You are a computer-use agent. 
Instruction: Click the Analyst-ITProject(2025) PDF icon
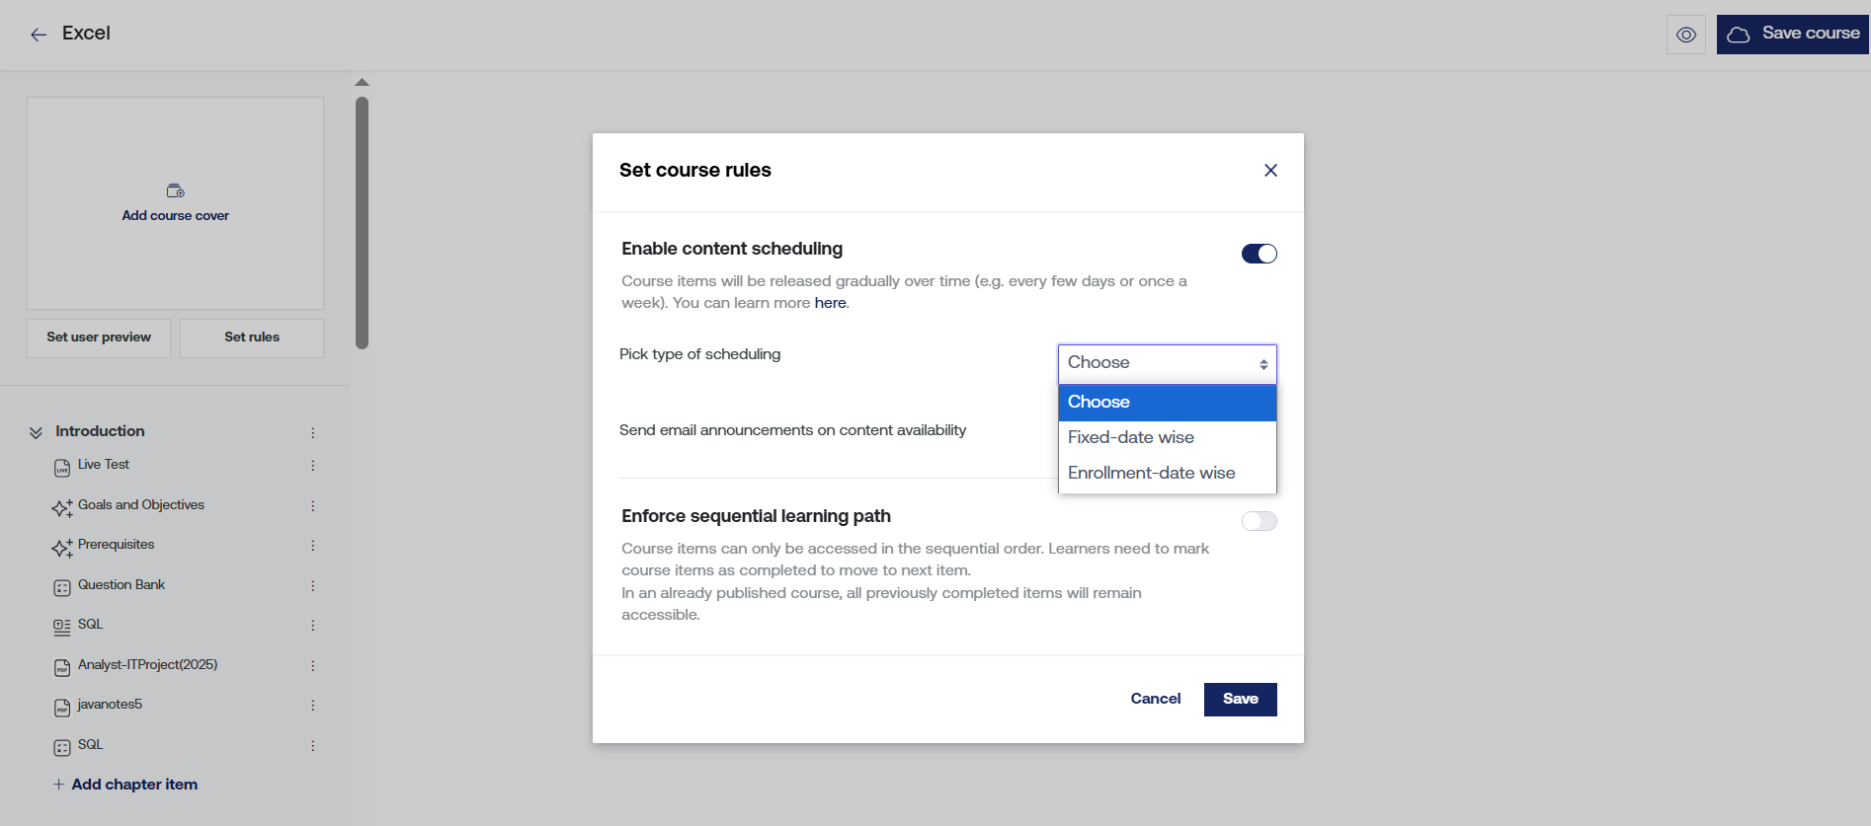click(x=62, y=667)
